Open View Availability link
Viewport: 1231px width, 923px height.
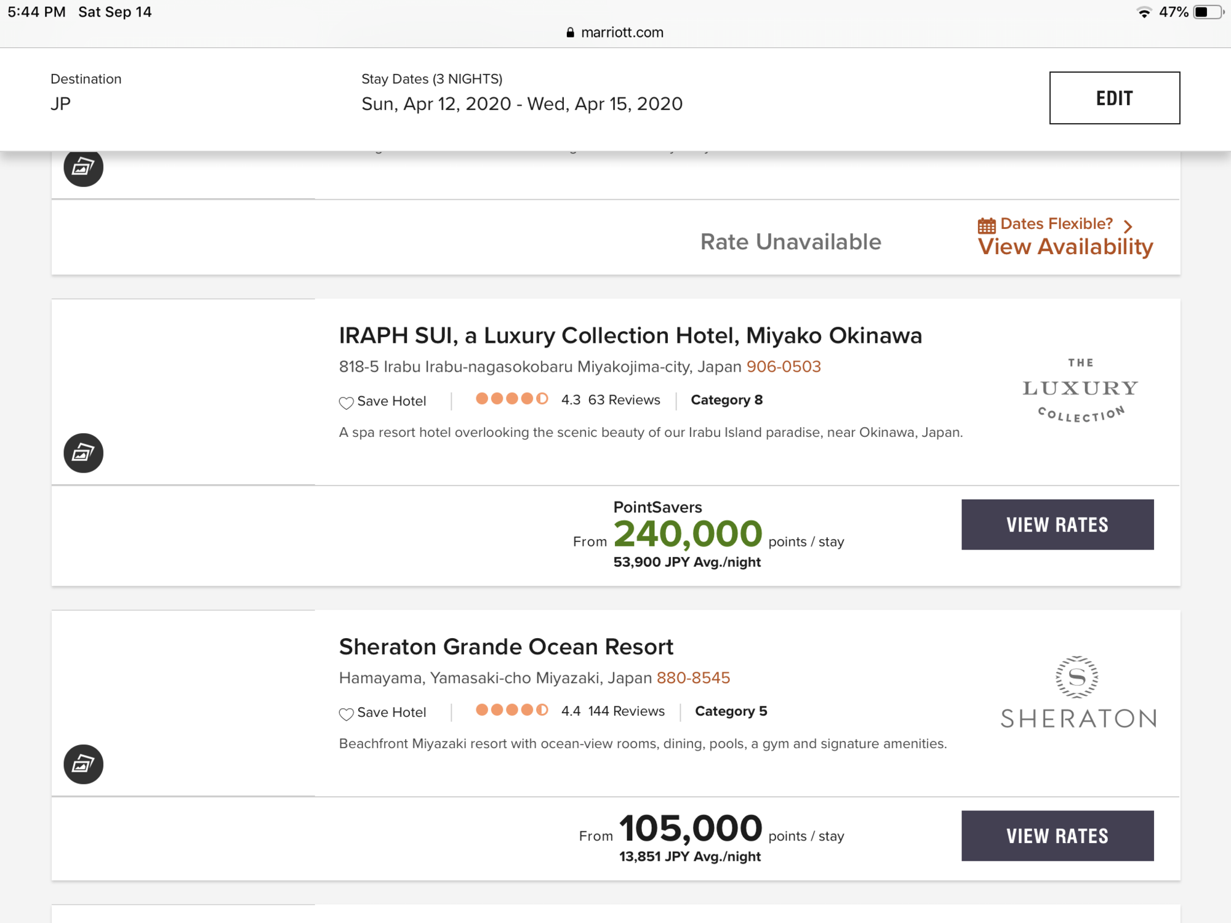pos(1065,247)
